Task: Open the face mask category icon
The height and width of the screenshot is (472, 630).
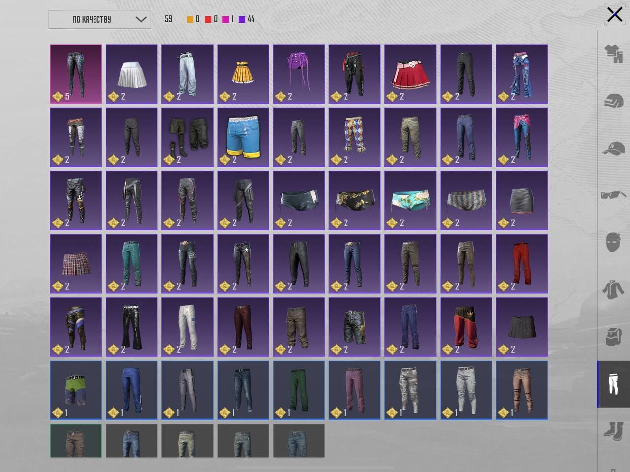Action: 613,242
